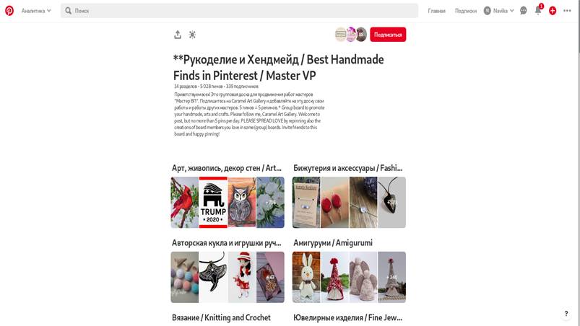Share this board via the upload icon

coord(178,35)
